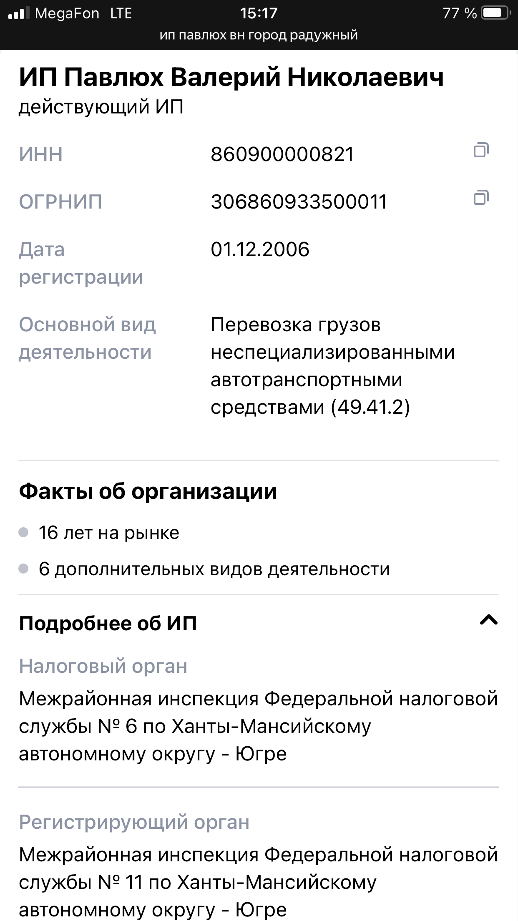Copy the ИНН number icon
Viewport: 518px width, 921px height.
coord(481,150)
